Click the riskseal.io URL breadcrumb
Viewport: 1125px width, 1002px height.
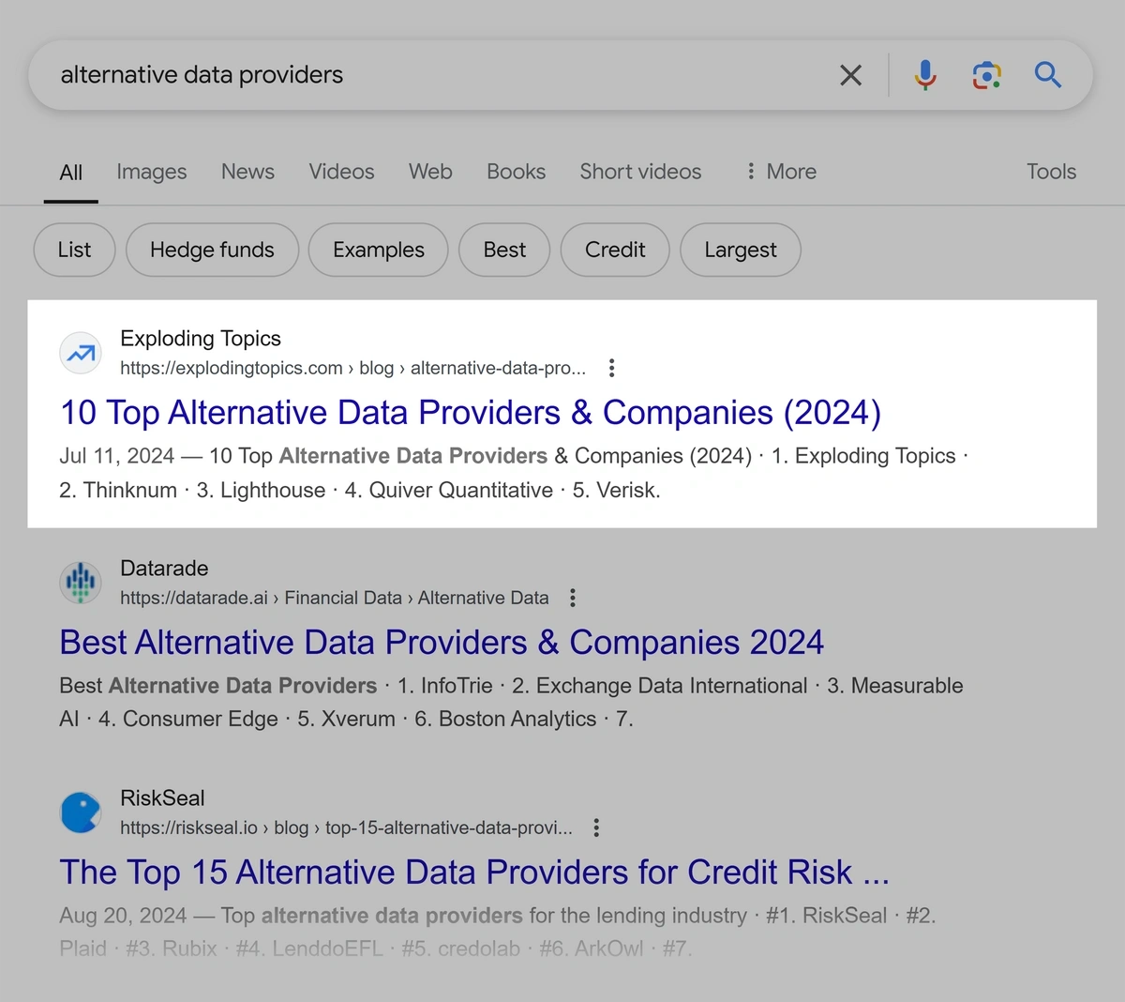point(346,827)
